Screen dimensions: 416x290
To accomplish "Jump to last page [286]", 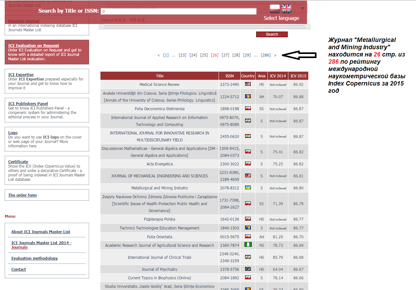I will click(265, 55).
